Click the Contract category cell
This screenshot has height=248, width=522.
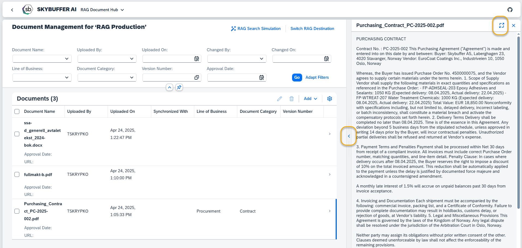(x=248, y=211)
